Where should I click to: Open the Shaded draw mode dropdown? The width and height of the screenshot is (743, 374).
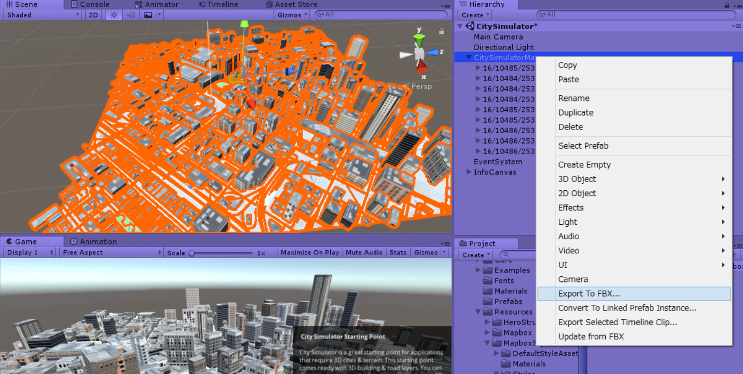tap(43, 15)
